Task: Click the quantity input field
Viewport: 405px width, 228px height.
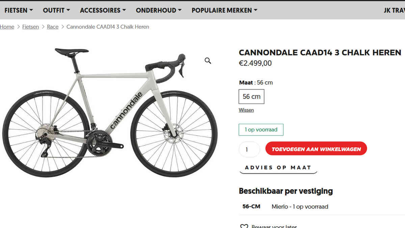Action: point(249,149)
